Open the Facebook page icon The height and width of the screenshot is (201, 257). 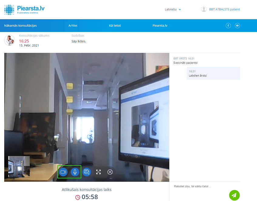click(228, 26)
